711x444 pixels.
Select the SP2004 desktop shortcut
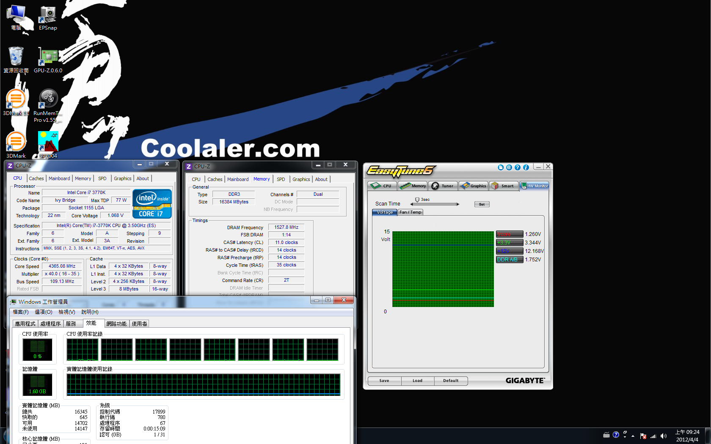tap(48, 145)
